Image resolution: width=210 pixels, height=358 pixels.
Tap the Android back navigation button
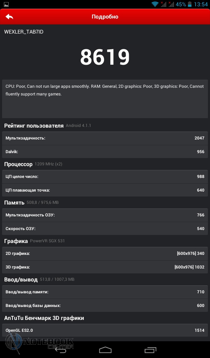60,349
